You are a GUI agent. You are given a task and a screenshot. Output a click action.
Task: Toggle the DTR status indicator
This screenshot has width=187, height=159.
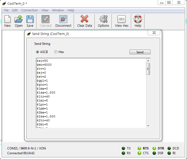click(x=154, y=148)
